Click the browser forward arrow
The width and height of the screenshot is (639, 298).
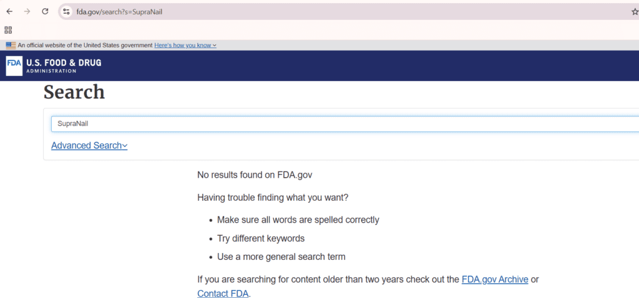27,11
